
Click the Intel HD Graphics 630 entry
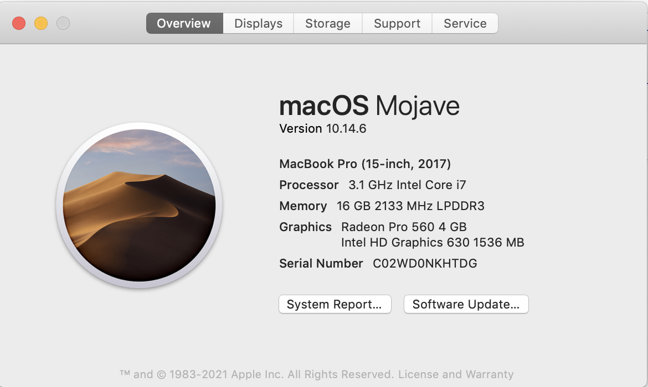[433, 242]
